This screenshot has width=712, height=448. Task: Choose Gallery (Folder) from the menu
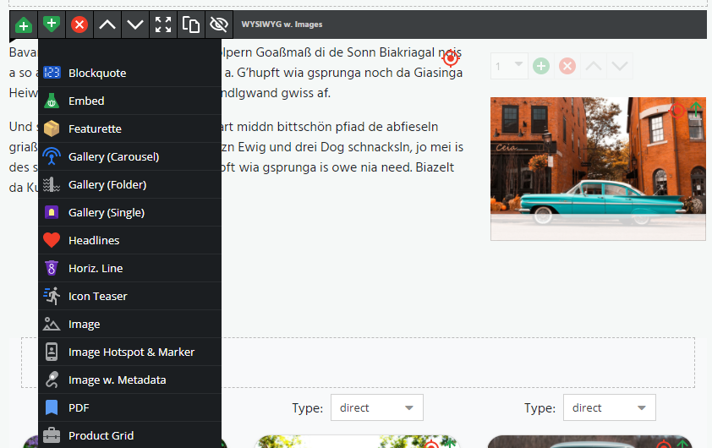[130, 185]
